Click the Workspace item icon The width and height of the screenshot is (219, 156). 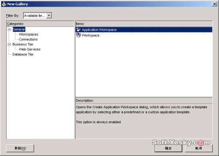78,35
